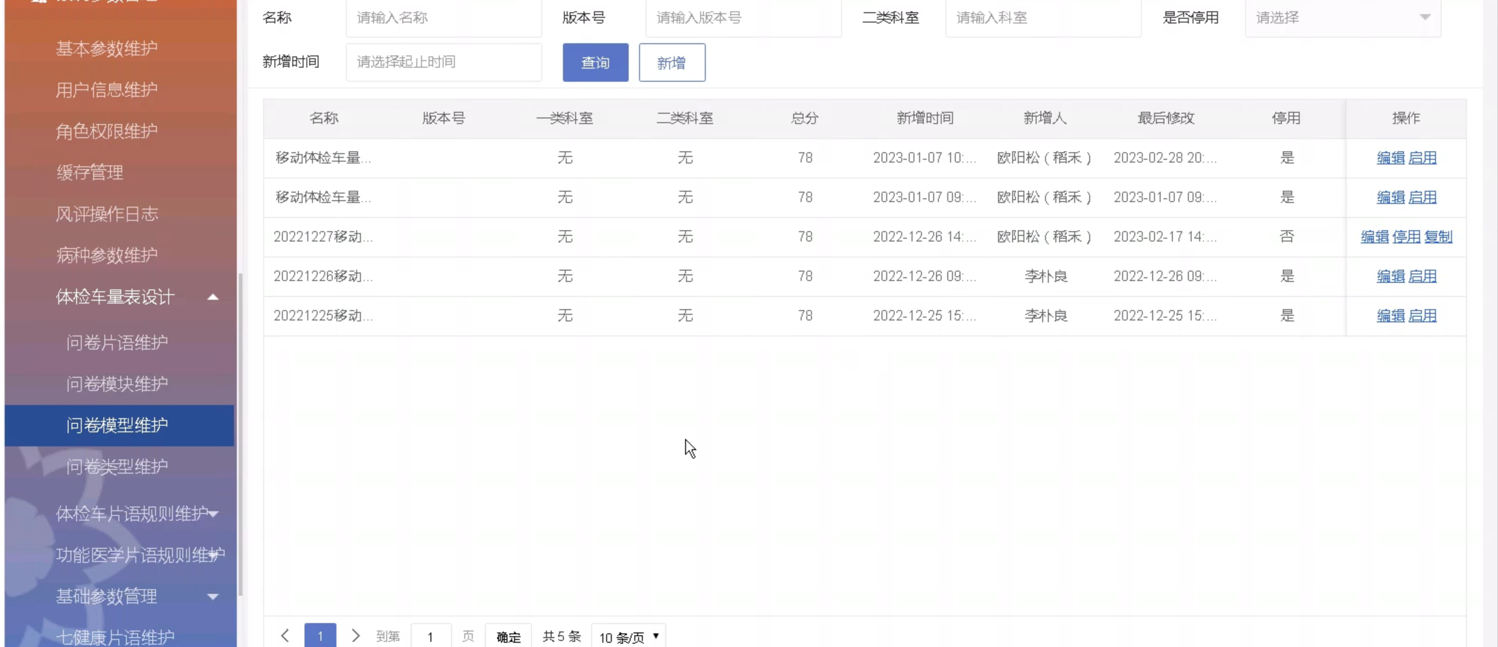The image size is (1498, 647).
Task: Select the 20221227移动... name cell
Action: 323,237
